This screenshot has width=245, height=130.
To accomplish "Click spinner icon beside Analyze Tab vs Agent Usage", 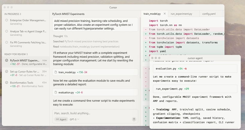I will 7,31.
